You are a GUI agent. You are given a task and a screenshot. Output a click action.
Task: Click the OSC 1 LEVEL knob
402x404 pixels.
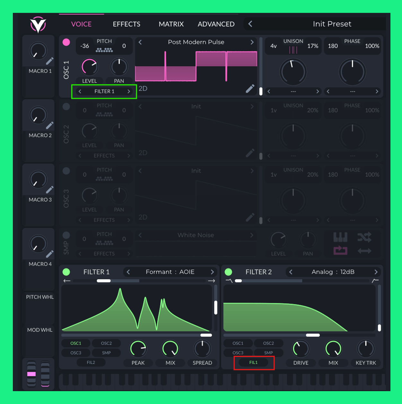90,67
